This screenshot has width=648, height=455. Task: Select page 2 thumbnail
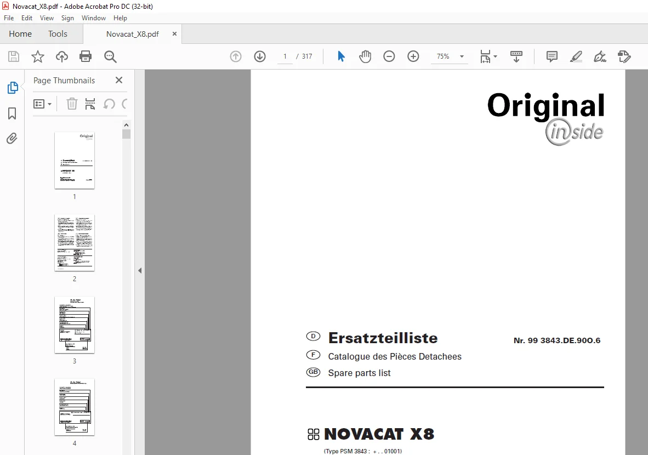pyautogui.click(x=75, y=243)
